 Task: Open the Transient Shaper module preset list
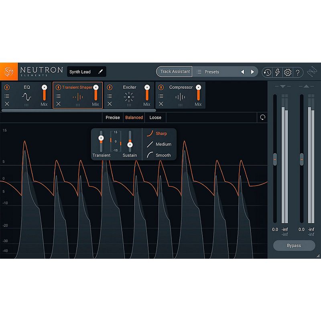(x=58, y=95)
